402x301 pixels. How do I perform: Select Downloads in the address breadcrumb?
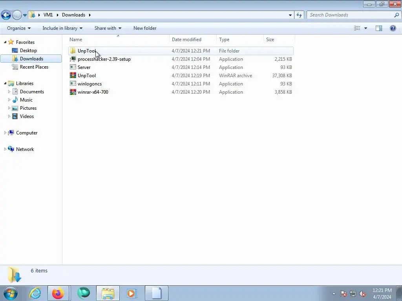73,15
